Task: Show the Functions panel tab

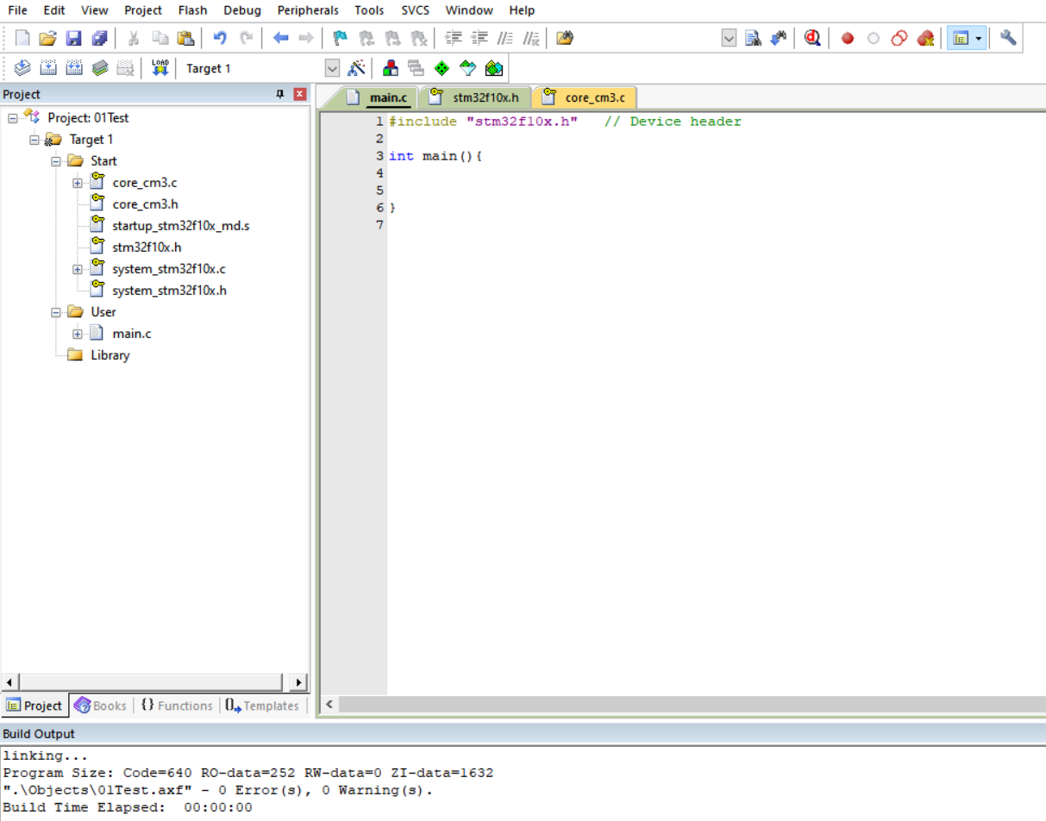Action: pos(176,705)
